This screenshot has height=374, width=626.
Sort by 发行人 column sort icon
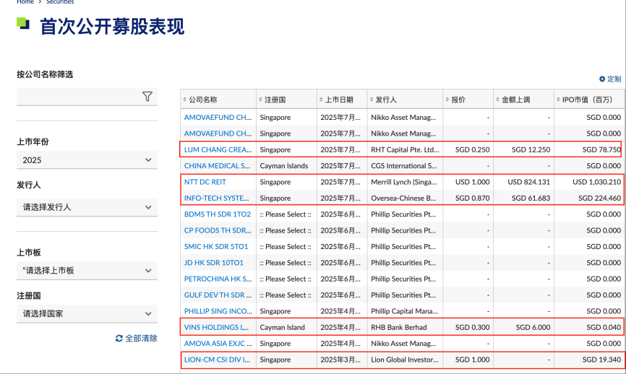pyautogui.click(x=372, y=100)
